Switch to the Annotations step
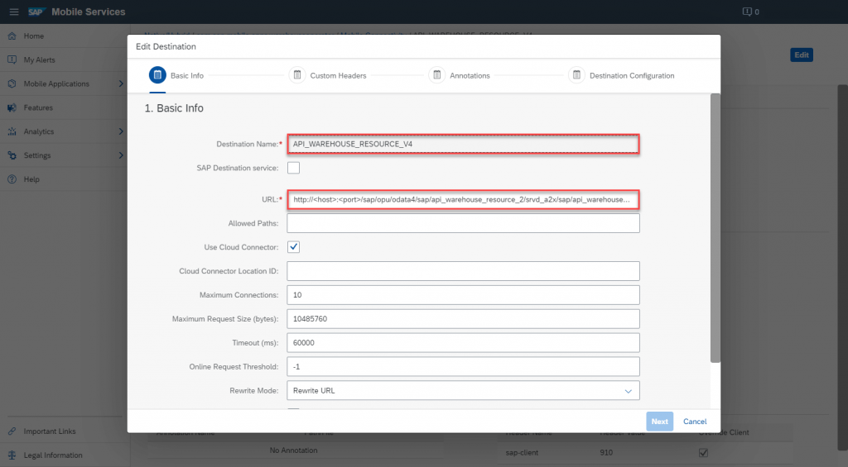This screenshot has width=848, height=467. tap(470, 75)
